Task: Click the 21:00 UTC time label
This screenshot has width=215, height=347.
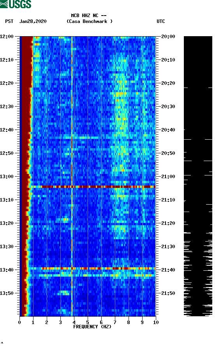Action: (x=168, y=177)
